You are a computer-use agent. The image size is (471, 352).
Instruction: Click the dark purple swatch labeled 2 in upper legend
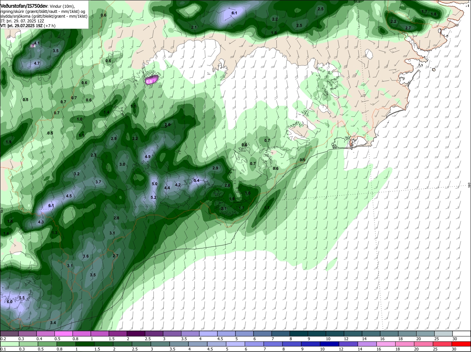135,334
